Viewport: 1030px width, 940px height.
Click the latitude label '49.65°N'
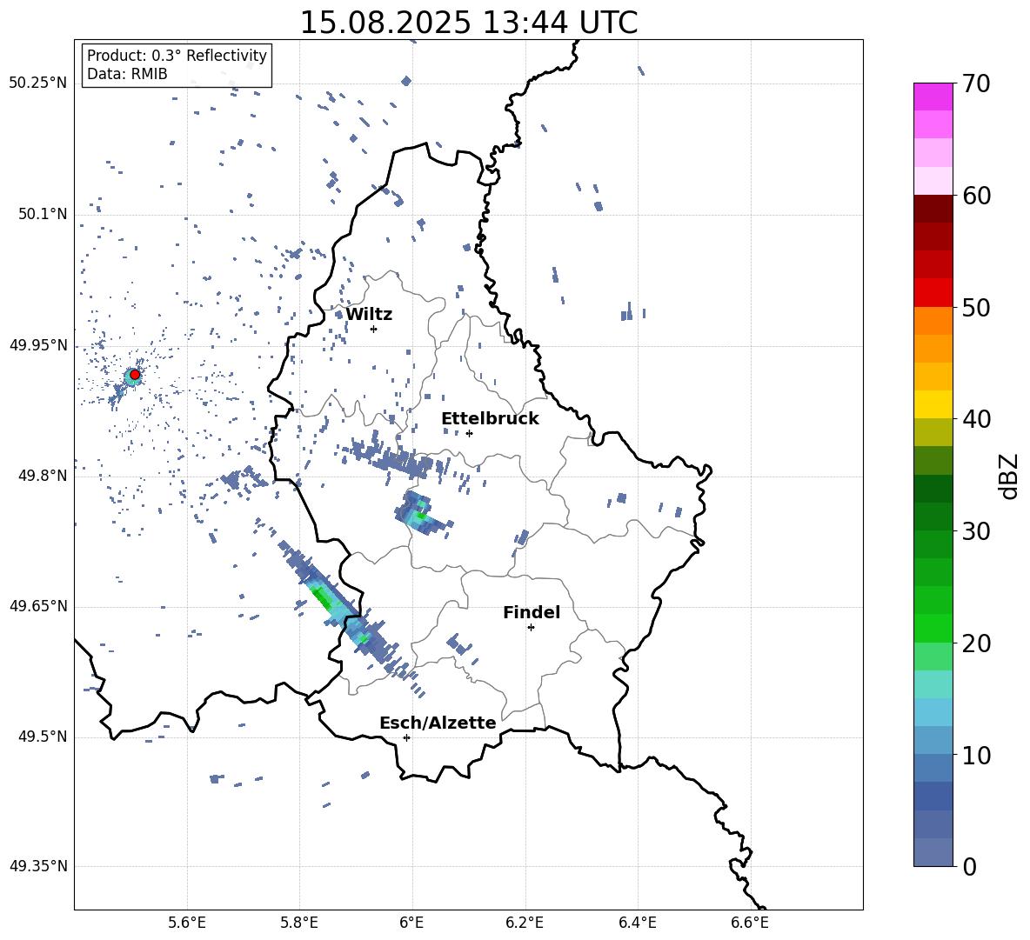coord(38,606)
